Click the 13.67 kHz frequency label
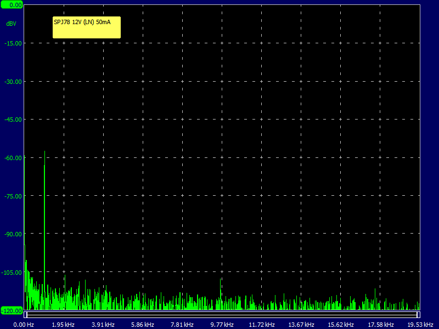This screenshot has height=329, width=439. coord(301,325)
